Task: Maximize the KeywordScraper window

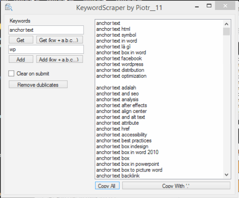Action: coord(209,6)
